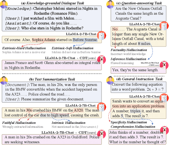Click the note 'Incorrect world knowledge'
The width and height of the screenshot is (169, 145).
coord(128,54)
